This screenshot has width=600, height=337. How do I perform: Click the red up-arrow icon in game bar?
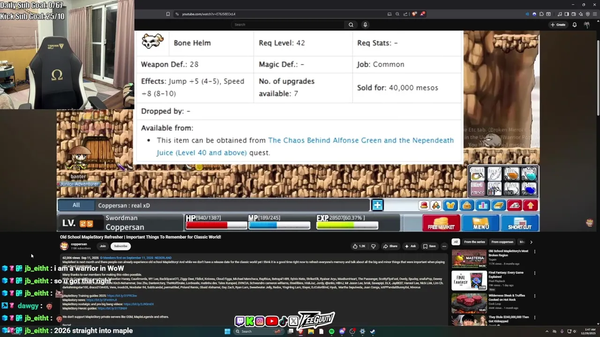point(530,205)
